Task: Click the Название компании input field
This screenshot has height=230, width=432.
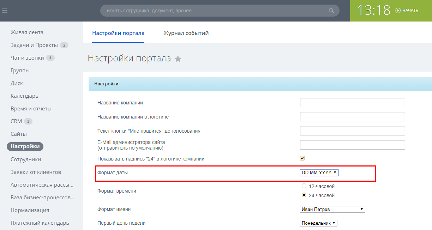Action: (352, 103)
